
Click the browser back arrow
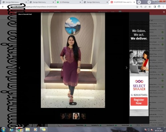[x=3, y=7]
